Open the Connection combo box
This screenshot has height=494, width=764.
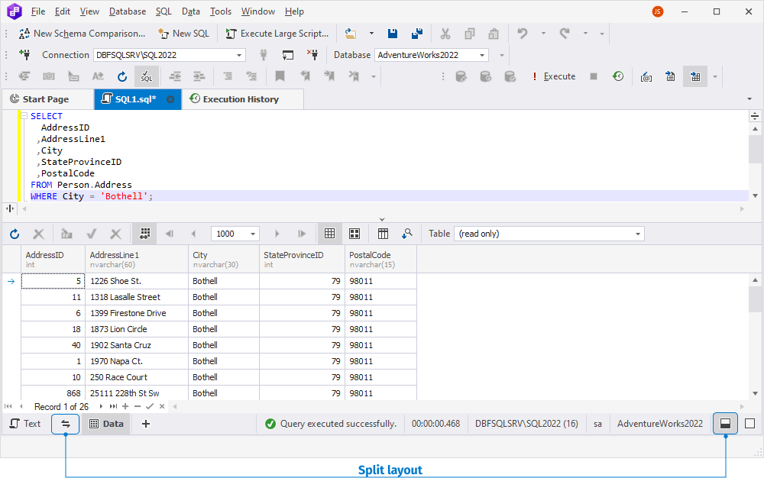[x=169, y=55]
